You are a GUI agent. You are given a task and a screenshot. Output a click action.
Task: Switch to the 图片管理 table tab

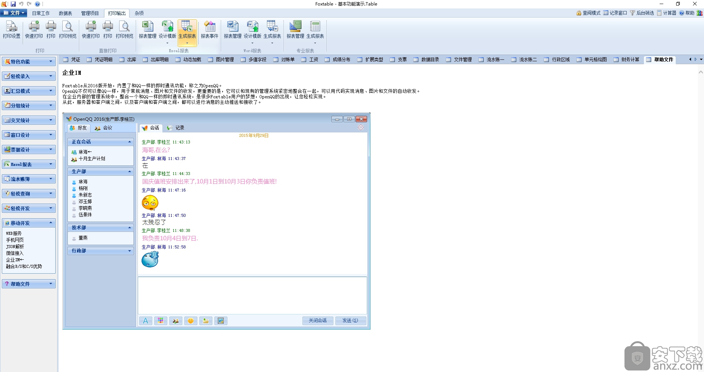point(221,59)
